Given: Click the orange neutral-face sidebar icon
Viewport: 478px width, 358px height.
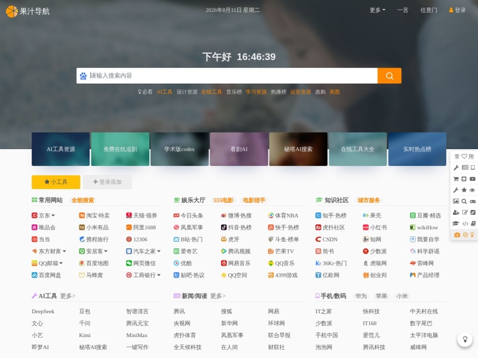Looking at the screenshot, I should coord(465,234).
